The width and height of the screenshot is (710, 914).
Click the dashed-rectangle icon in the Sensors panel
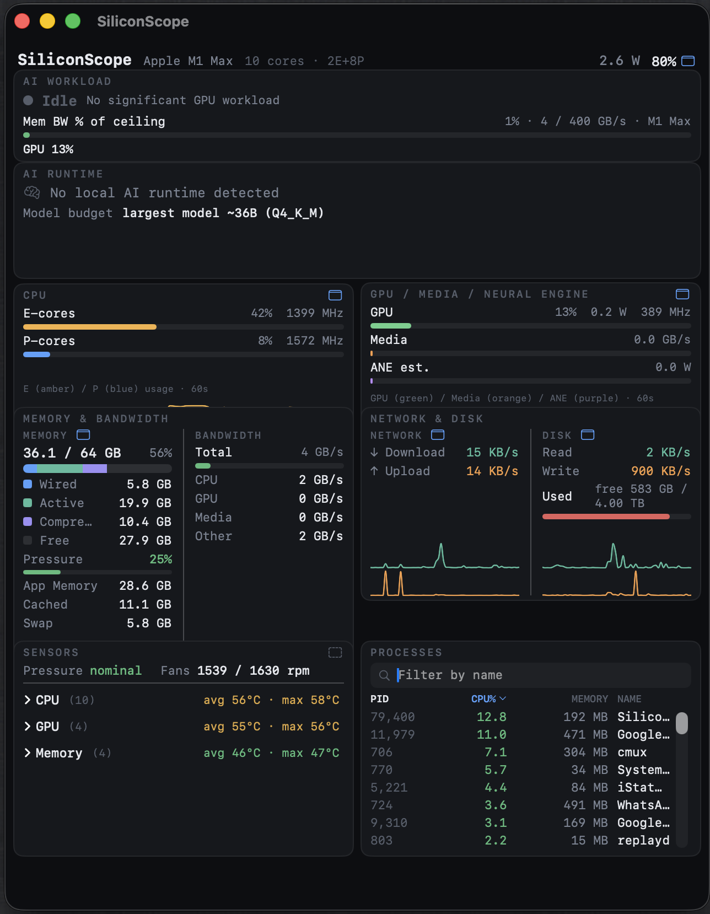[335, 652]
